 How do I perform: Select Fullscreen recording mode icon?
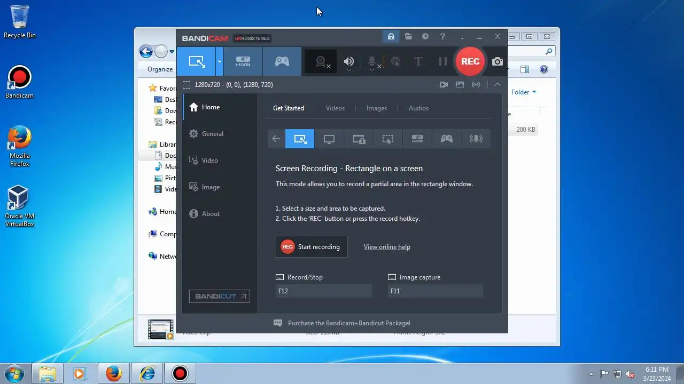329,139
